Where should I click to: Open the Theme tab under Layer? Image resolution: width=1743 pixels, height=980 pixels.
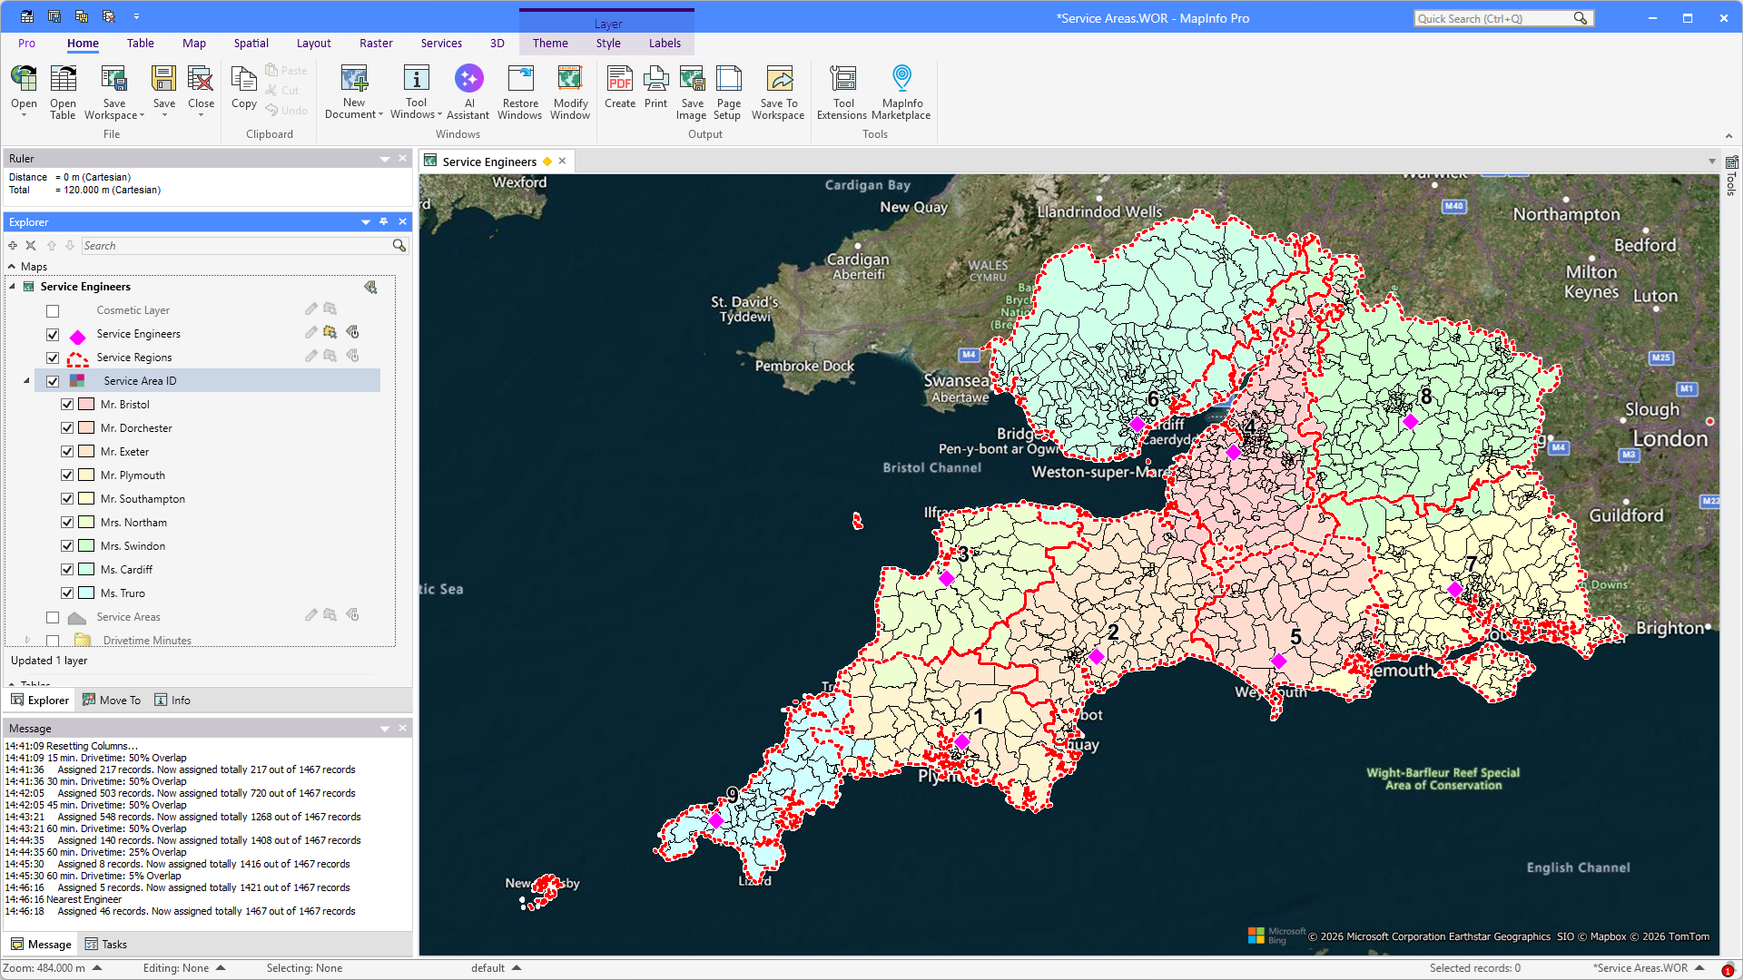[x=550, y=44]
